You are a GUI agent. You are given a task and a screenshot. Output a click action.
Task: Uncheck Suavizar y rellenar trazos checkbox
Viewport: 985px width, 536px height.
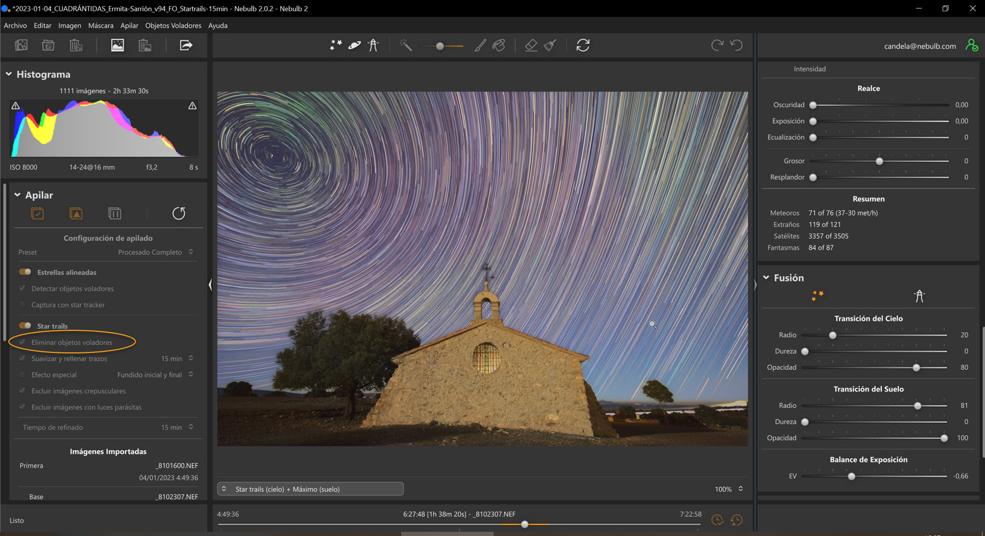[x=22, y=358]
